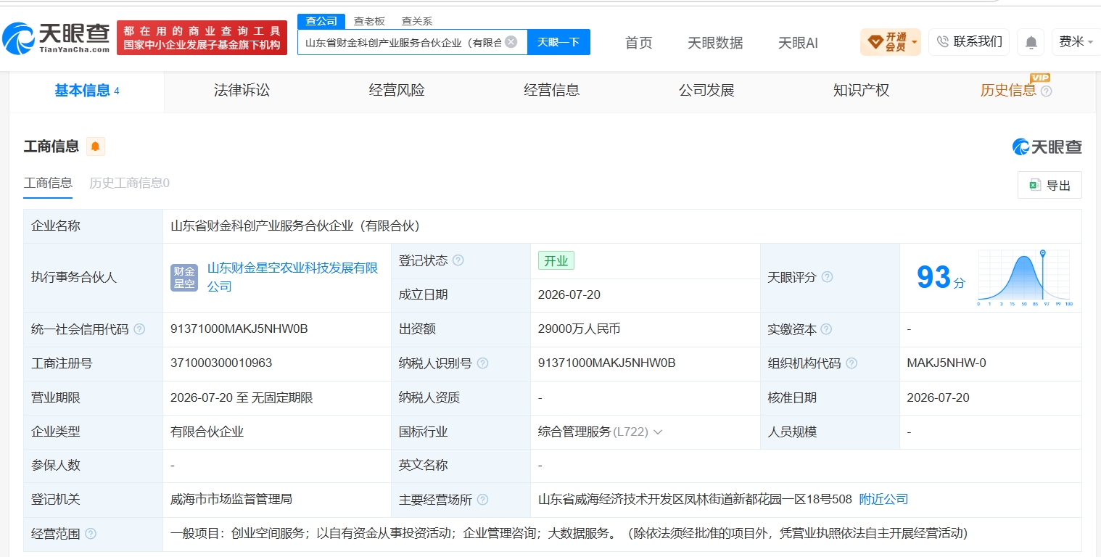1101x557 pixels.
Task: Open the 山东财金星空农业科技发展有限公司 link
Action: coord(292,277)
